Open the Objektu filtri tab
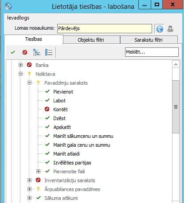This screenshot has height=203, width=184. pos(91,40)
